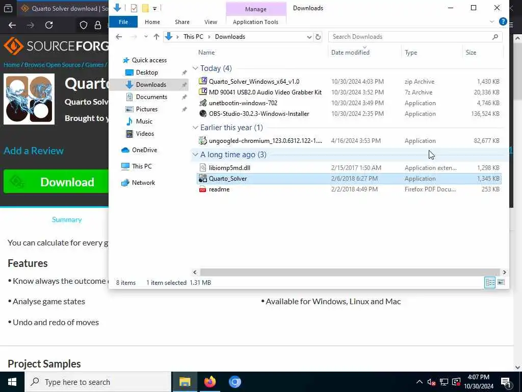Image resolution: width=522 pixels, height=392 pixels.
Task: Open File Explorer help button
Action: (x=503, y=21)
